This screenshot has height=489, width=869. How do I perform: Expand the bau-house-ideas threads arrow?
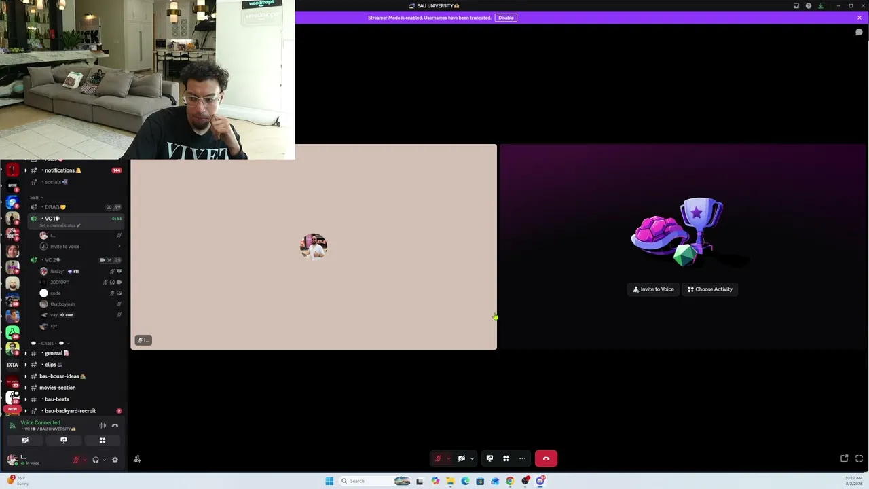click(26, 376)
